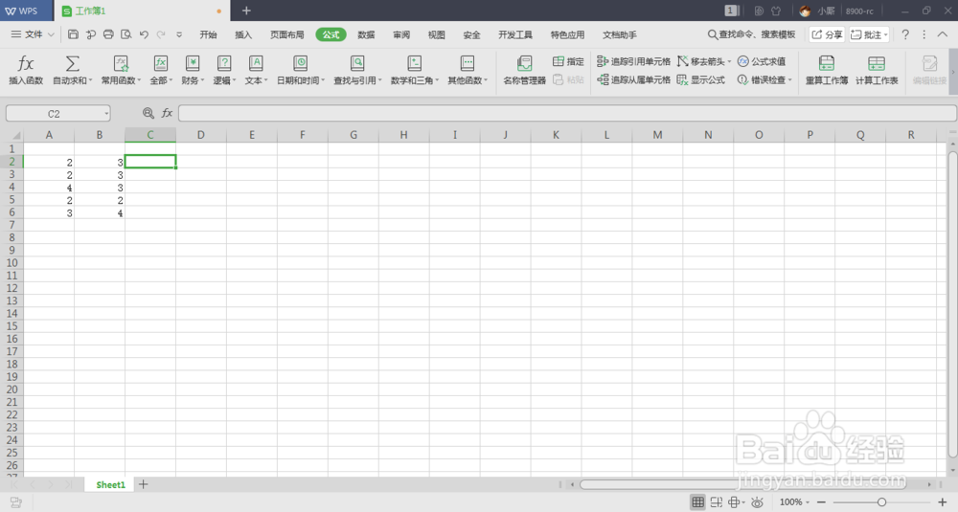Click the help question mark button
The image size is (958, 512).
(905, 34)
